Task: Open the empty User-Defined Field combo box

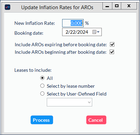Action: (x=69, y=102)
